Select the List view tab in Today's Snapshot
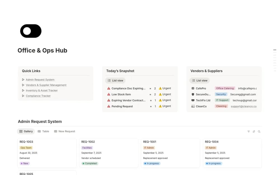The height and width of the screenshot is (175, 280). tap(115, 80)
